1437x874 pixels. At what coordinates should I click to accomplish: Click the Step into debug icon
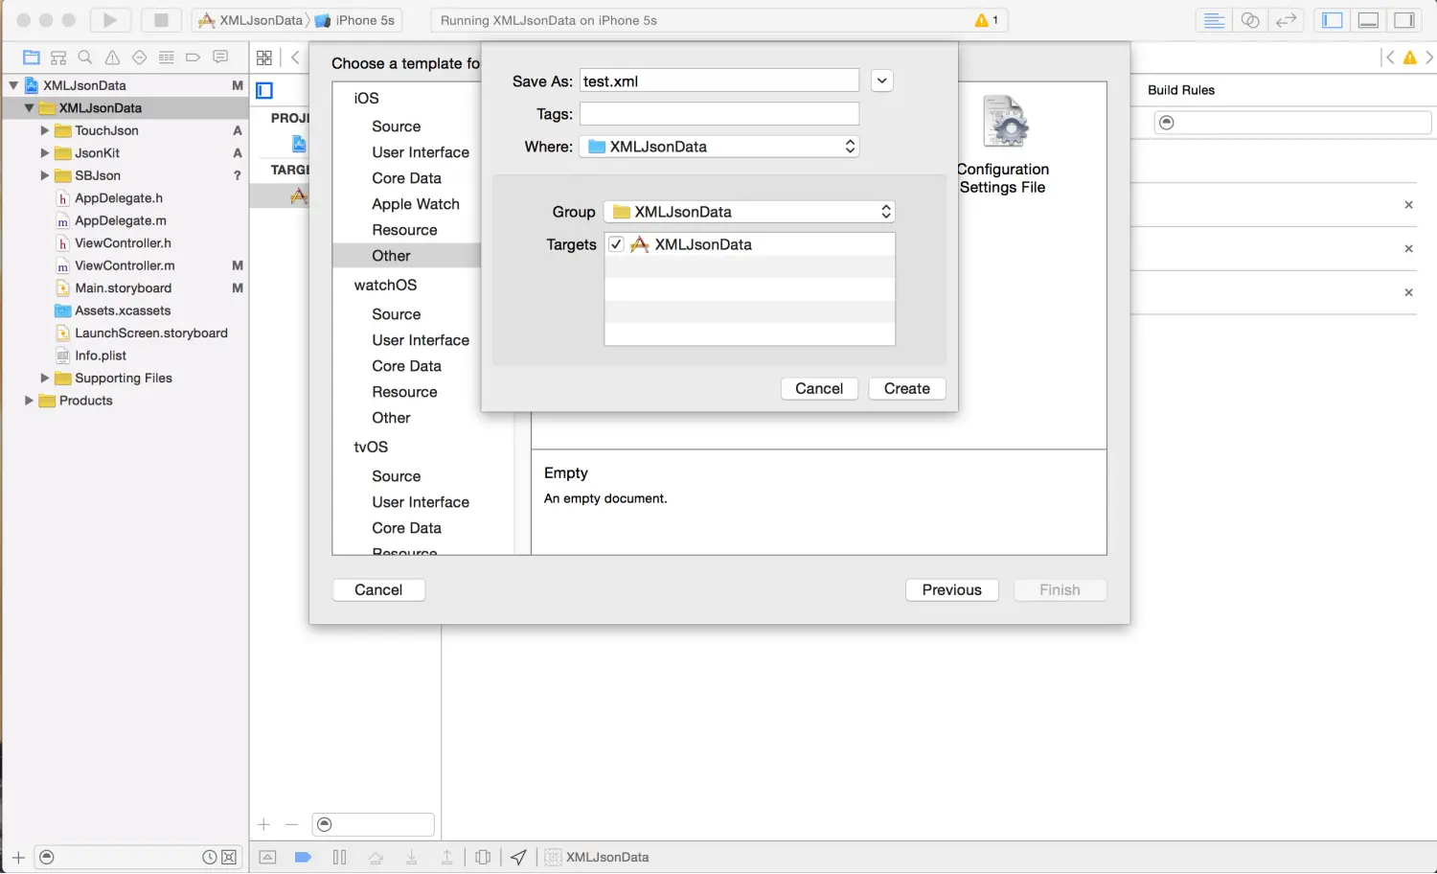coord(411,858)
